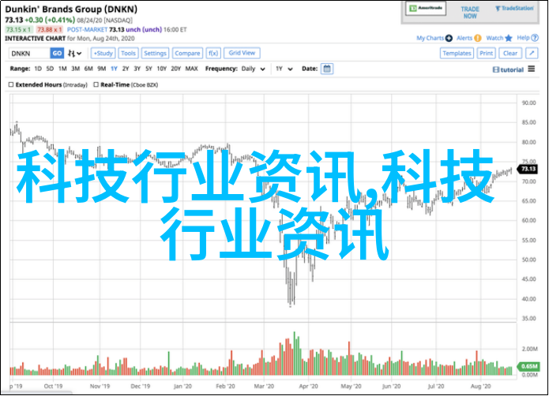Click the My Charts plus icon

[x=449, y=38]
